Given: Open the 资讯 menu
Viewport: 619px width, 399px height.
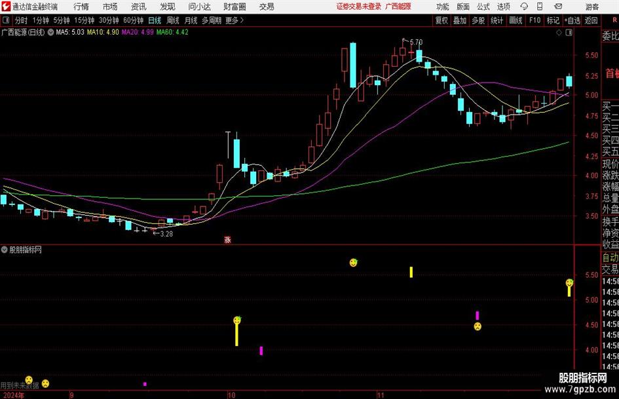Looking at the screenshot, I should [x=139, y=7].
